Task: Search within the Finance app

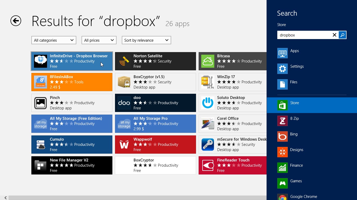Action: [312, 168]
